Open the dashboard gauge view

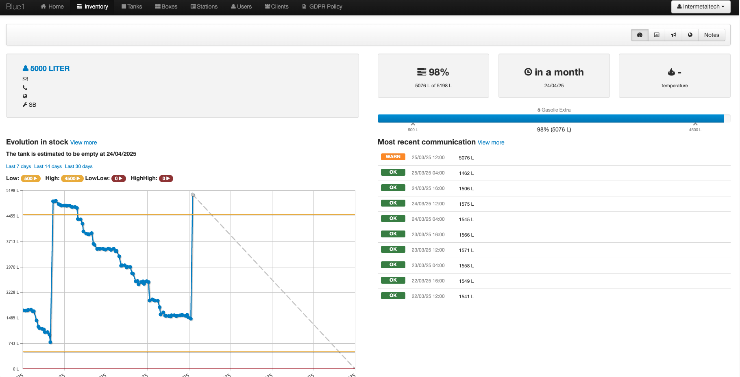click(640, 35)
